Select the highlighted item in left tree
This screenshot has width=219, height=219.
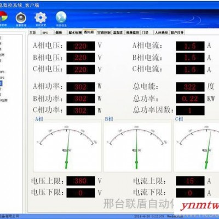click(1, 83)
